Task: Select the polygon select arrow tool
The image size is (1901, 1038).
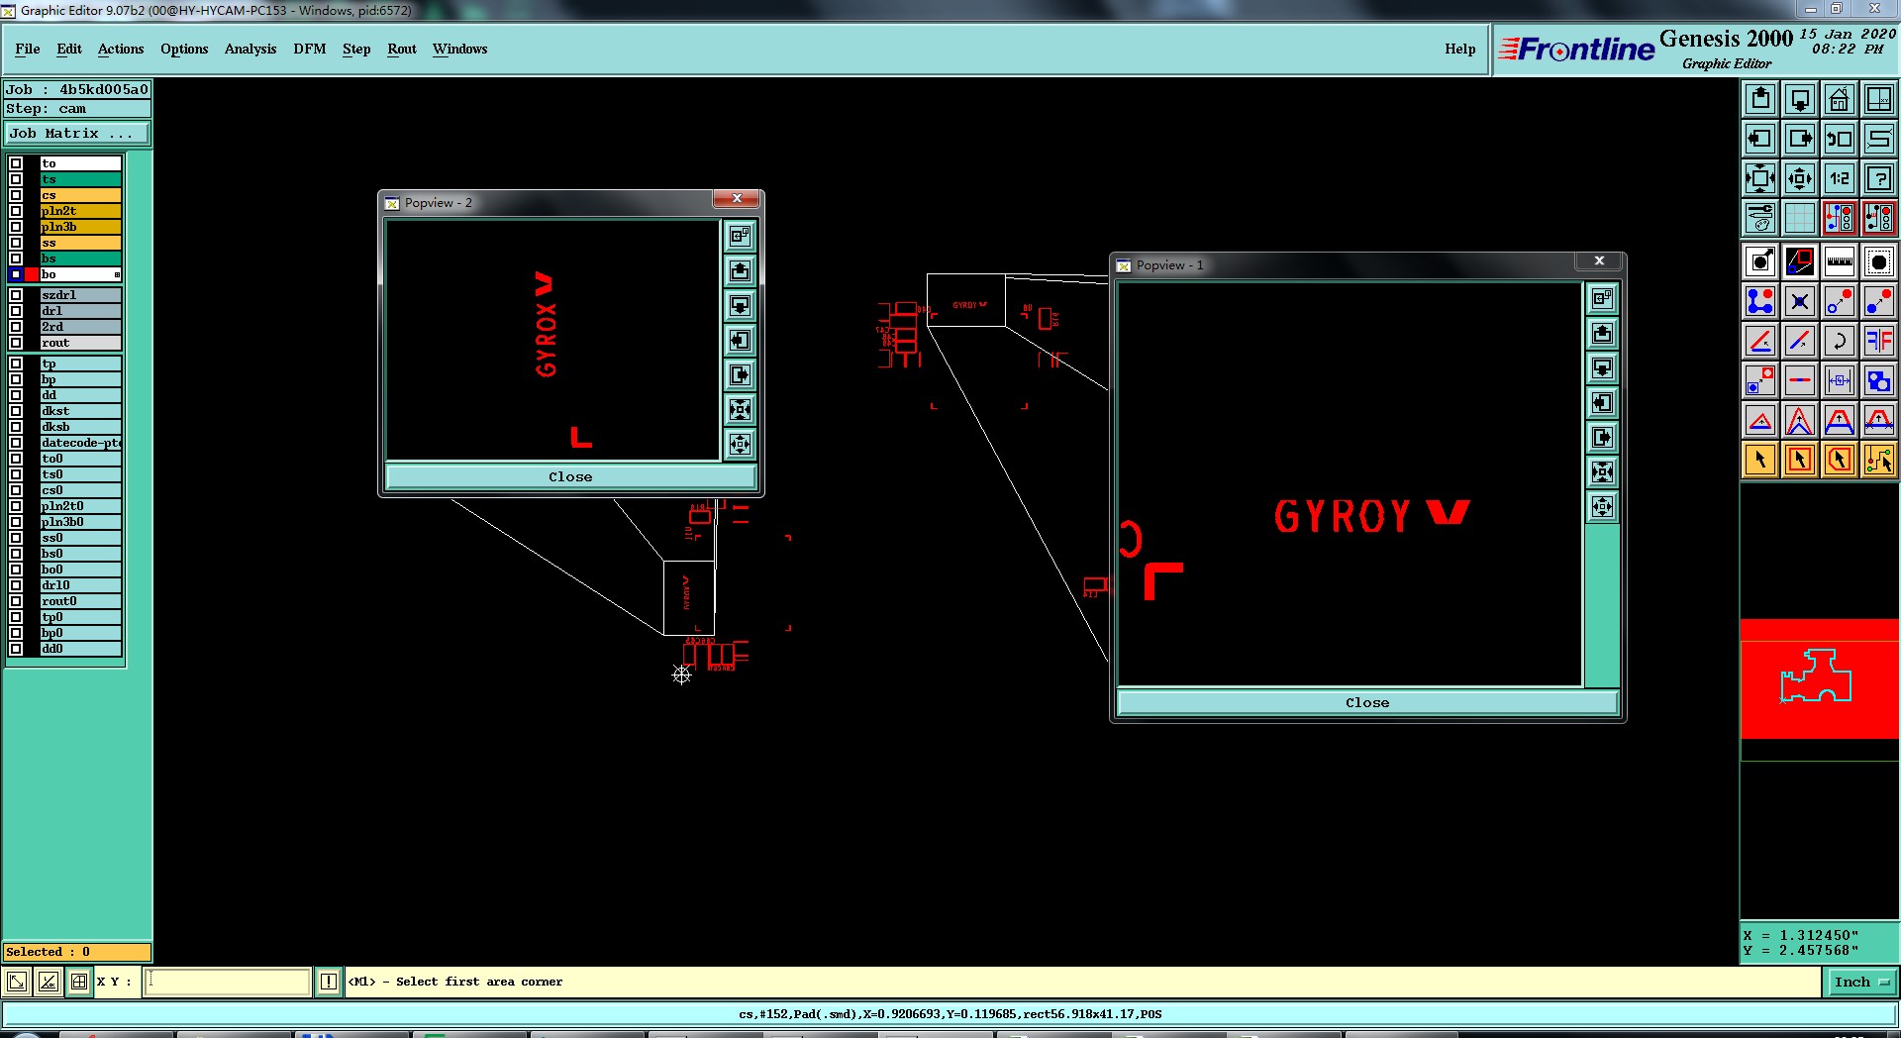Action: (1840, 460)
